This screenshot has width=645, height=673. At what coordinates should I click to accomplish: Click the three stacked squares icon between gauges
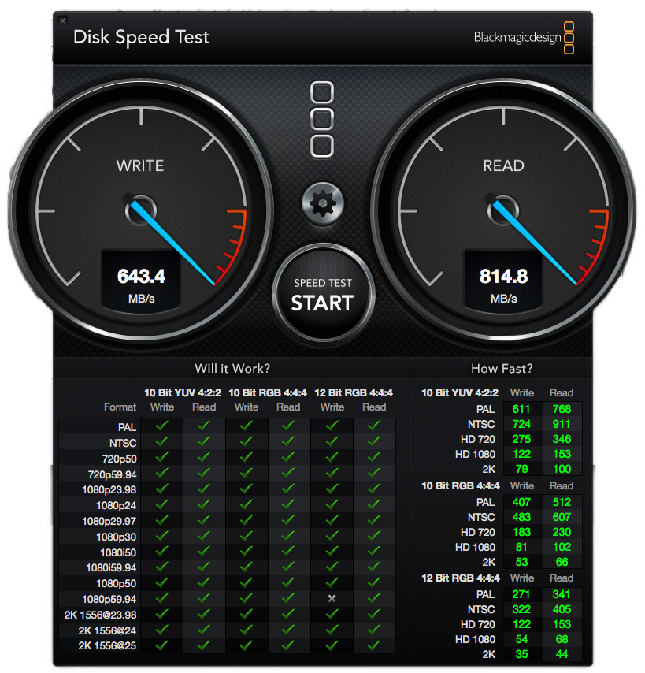(x=322, y=120)
